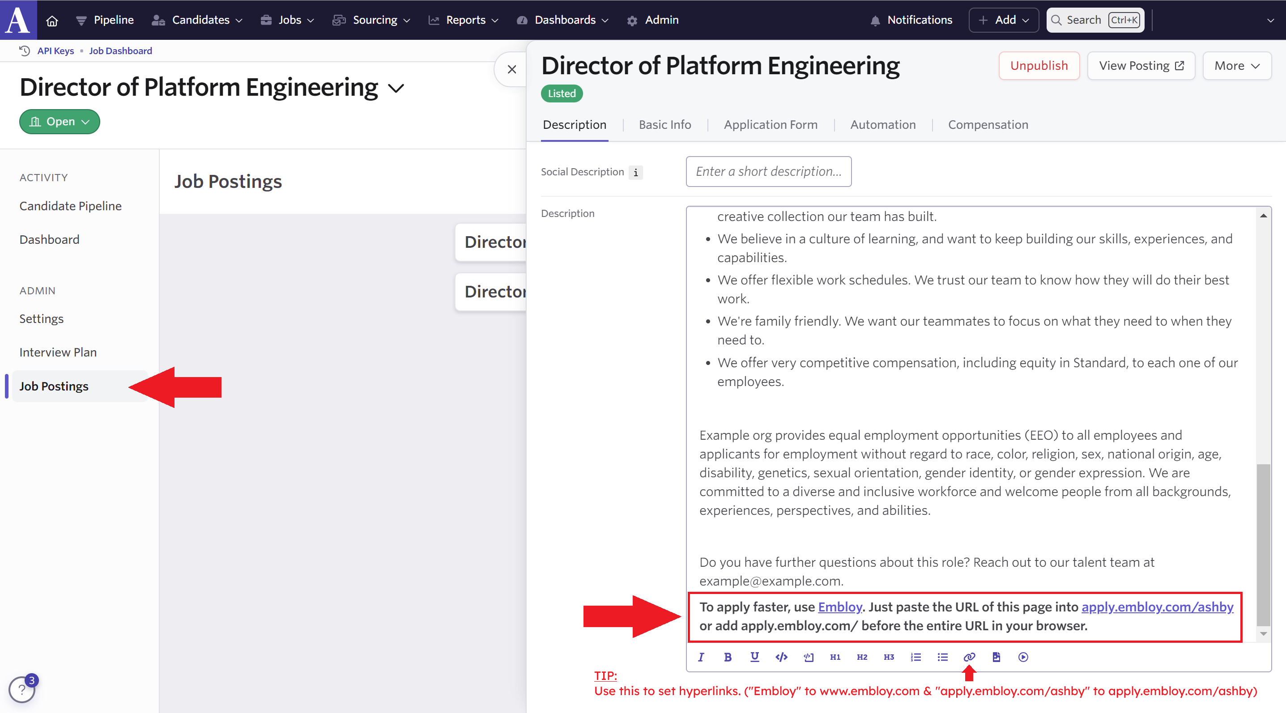Switch to the Basic Info tab
Image resolution: width=1286 pixels, height=713 pixels.
pos(665,125)
